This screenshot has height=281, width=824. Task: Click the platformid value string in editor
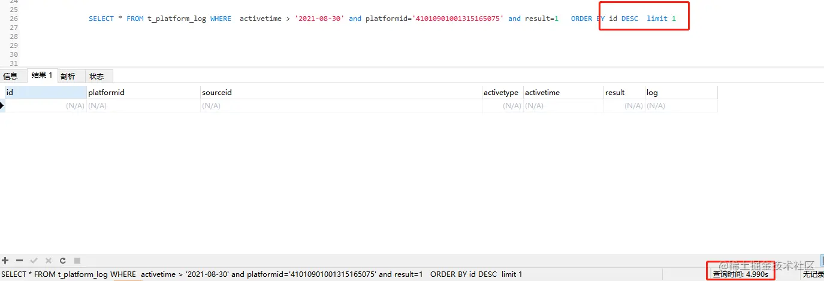pyautogui.click(x=458, y=19)
